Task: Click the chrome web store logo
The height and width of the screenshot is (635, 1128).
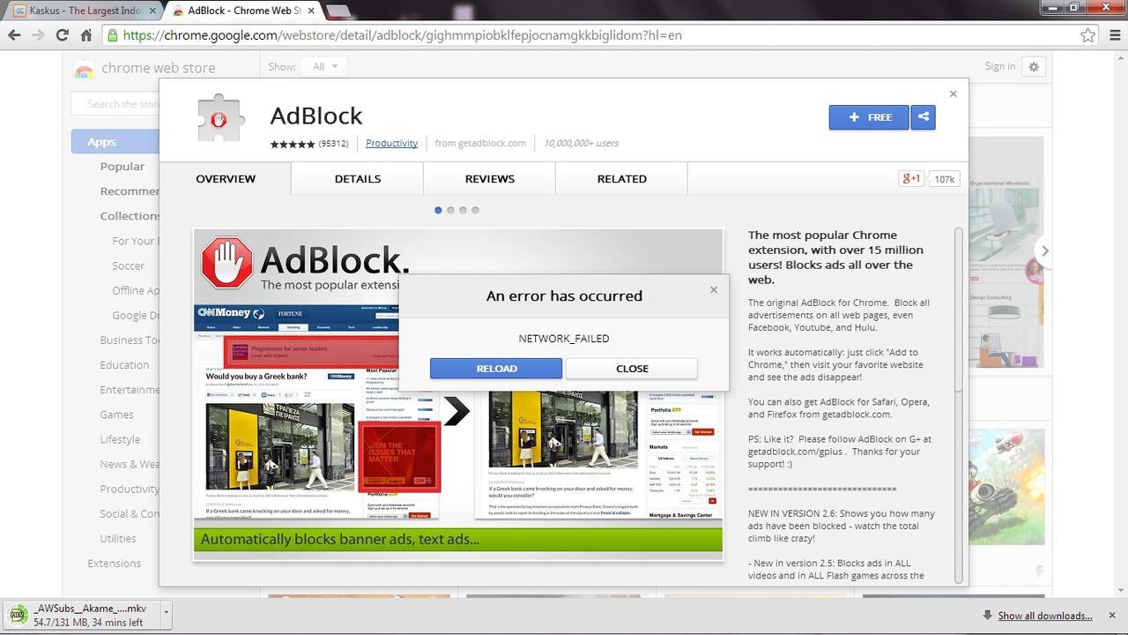Action: point(84,69)
